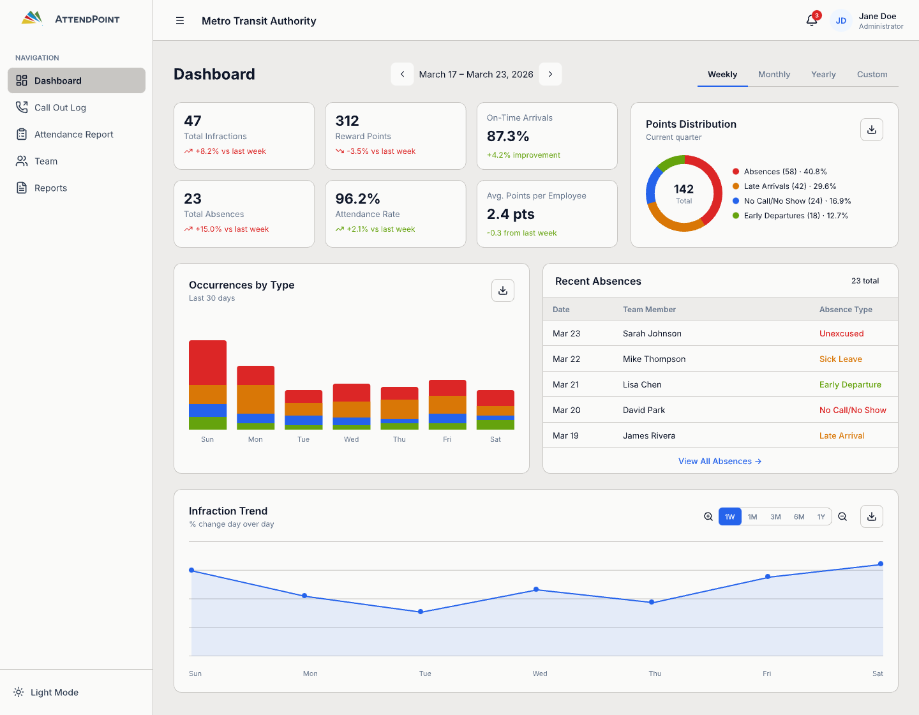
Task: Click the Reports document icon
Action: pyautogui.click(x=22, y=188)
